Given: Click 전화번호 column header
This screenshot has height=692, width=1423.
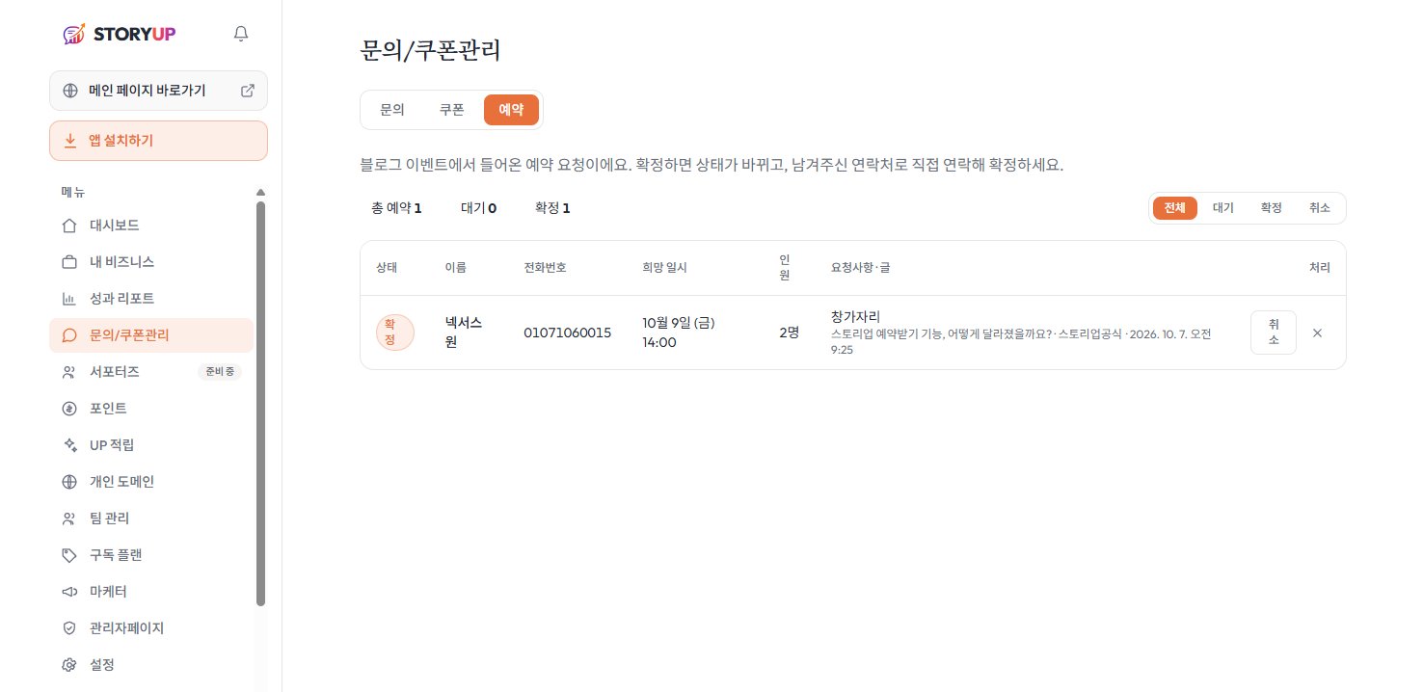Looking at the screenshot, I should click(x=545, y=267).
